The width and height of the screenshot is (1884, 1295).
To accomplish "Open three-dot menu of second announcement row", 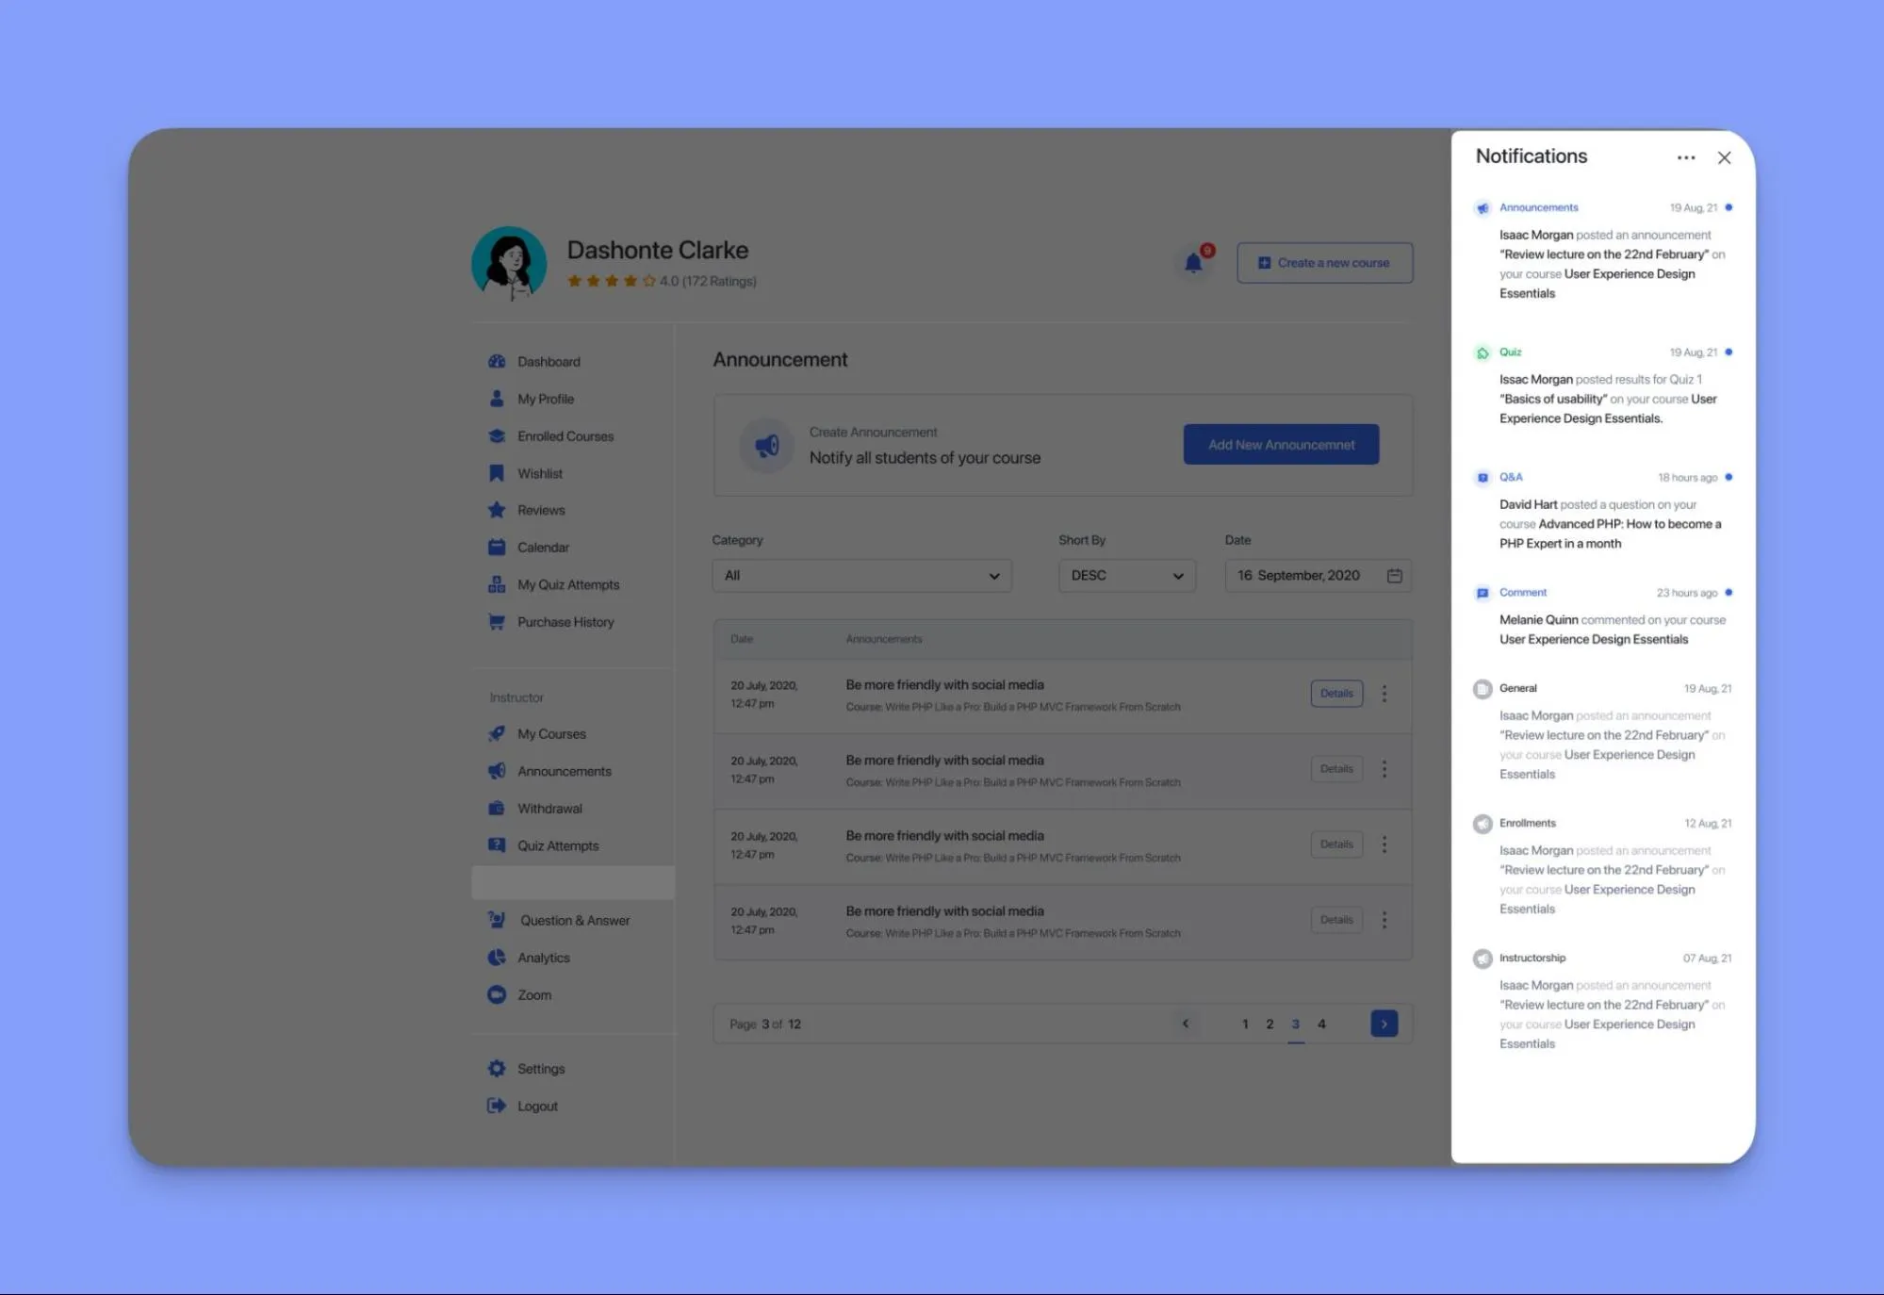I will (1384, 769).
